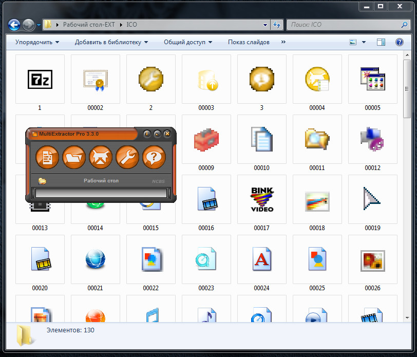Toggle the Explorer preview pane
The width and height of the screenshot is (417, 357).
click(381, 42)
